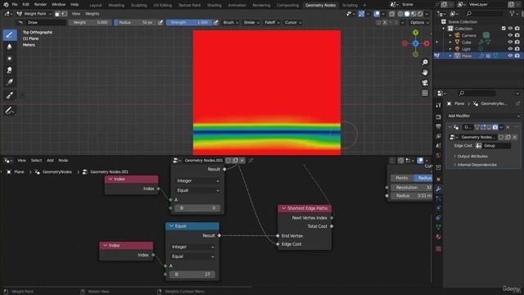Select the Smear weight tool

tap(10, 70)
